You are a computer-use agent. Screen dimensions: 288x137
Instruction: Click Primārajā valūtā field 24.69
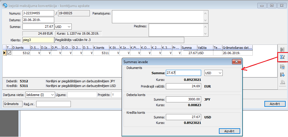(183, 86)
